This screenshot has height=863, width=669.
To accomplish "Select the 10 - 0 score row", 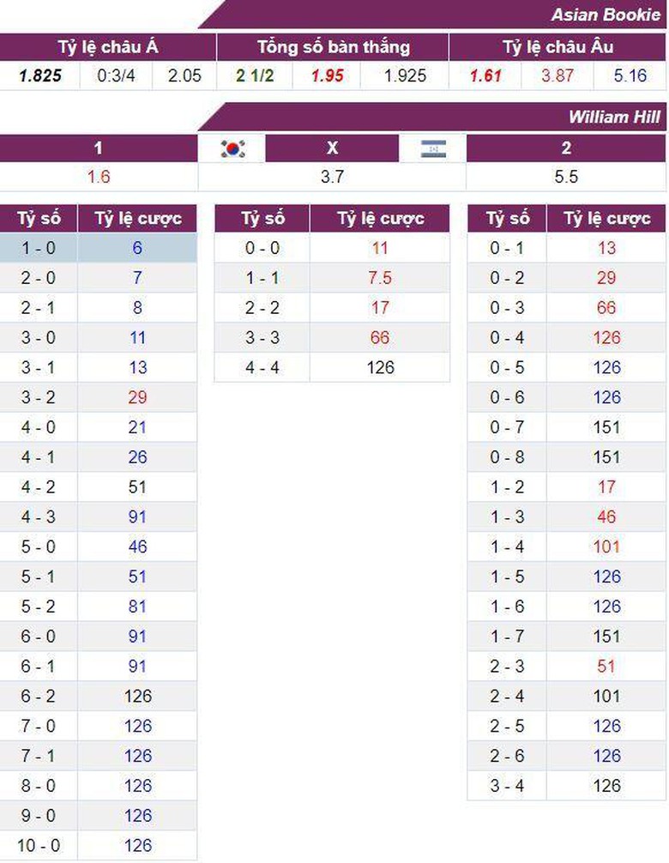I will click(x=39, y=845).
